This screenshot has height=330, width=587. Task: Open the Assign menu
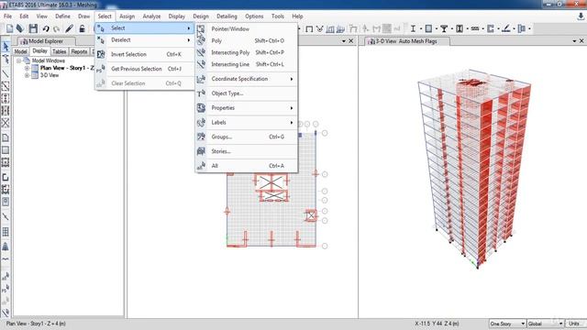pos(127,16)
